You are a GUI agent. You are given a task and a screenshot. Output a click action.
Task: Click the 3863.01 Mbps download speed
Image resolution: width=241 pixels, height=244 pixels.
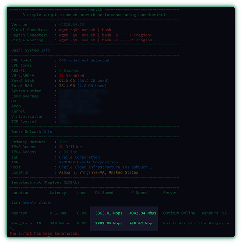coord(109,213)
